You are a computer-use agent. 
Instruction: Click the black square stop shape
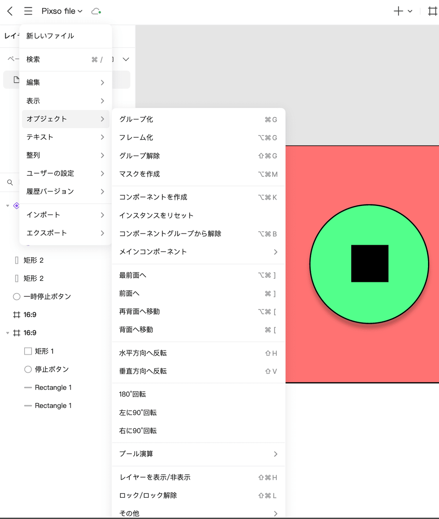(370, 263)
